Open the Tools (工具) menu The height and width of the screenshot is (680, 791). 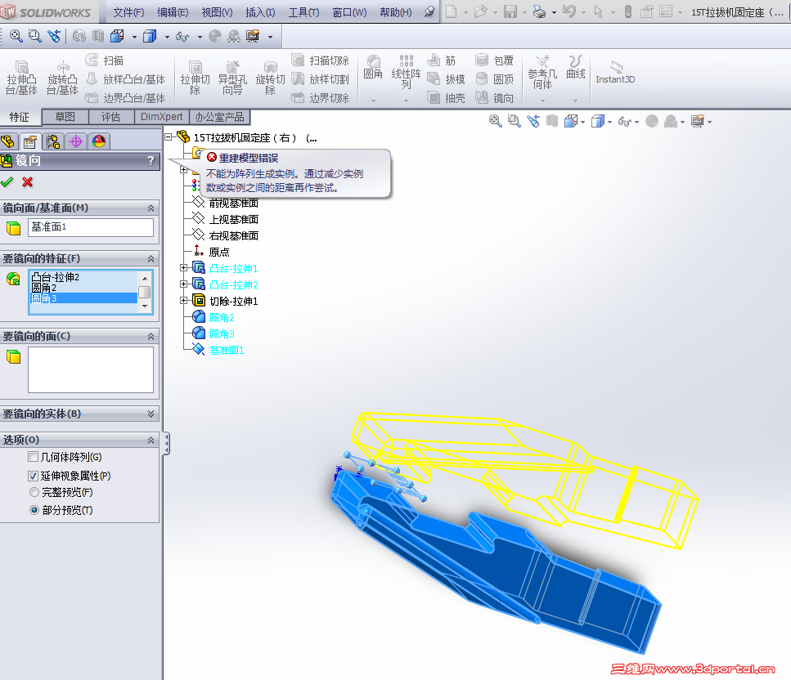303,12
